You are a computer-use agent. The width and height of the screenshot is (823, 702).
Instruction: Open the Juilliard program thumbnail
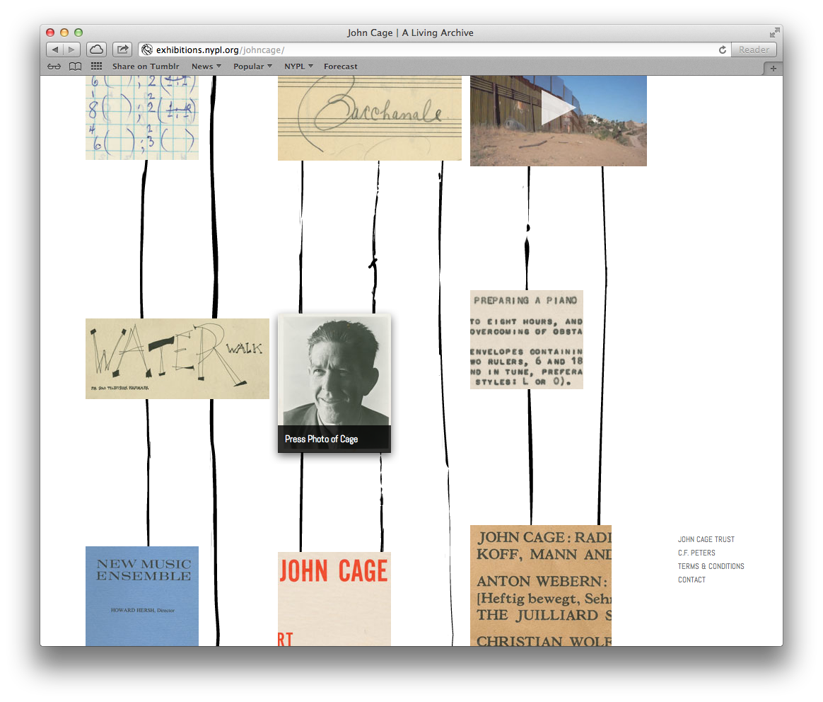[541, 585]
